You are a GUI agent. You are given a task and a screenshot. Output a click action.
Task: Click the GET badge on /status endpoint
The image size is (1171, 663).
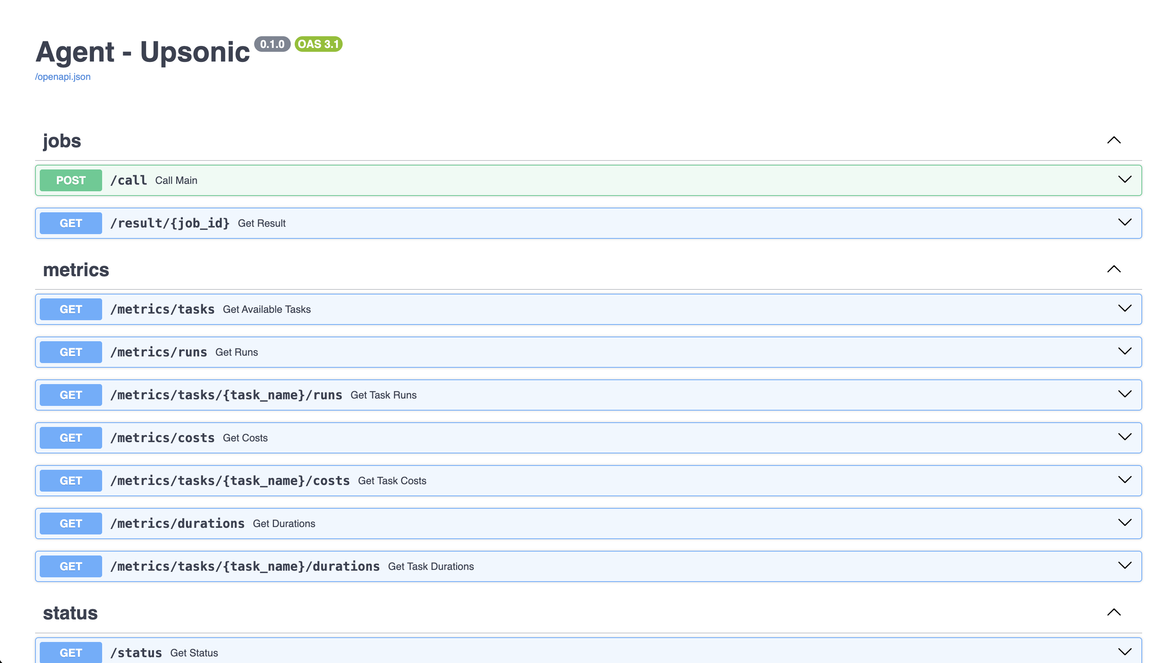pos(70,652)
